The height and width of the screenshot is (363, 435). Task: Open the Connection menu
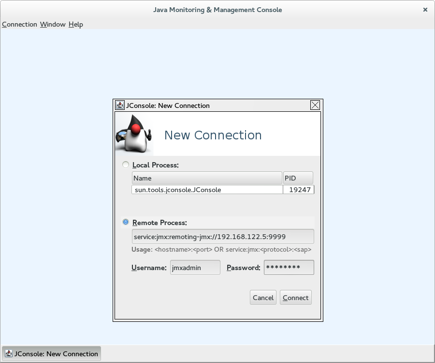19,24
